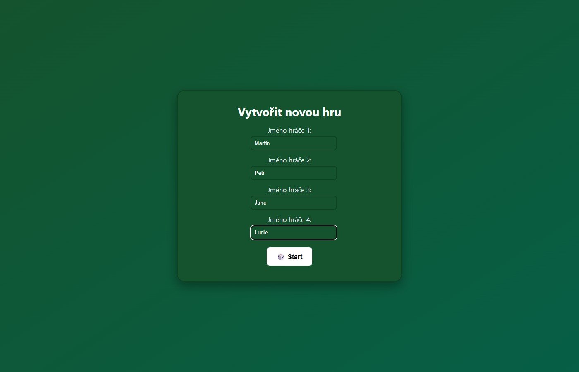Click the name Lucie in the fourth field
Viewport: 579px width, 372px height.
pyautogui.click(x=261, y=233)
